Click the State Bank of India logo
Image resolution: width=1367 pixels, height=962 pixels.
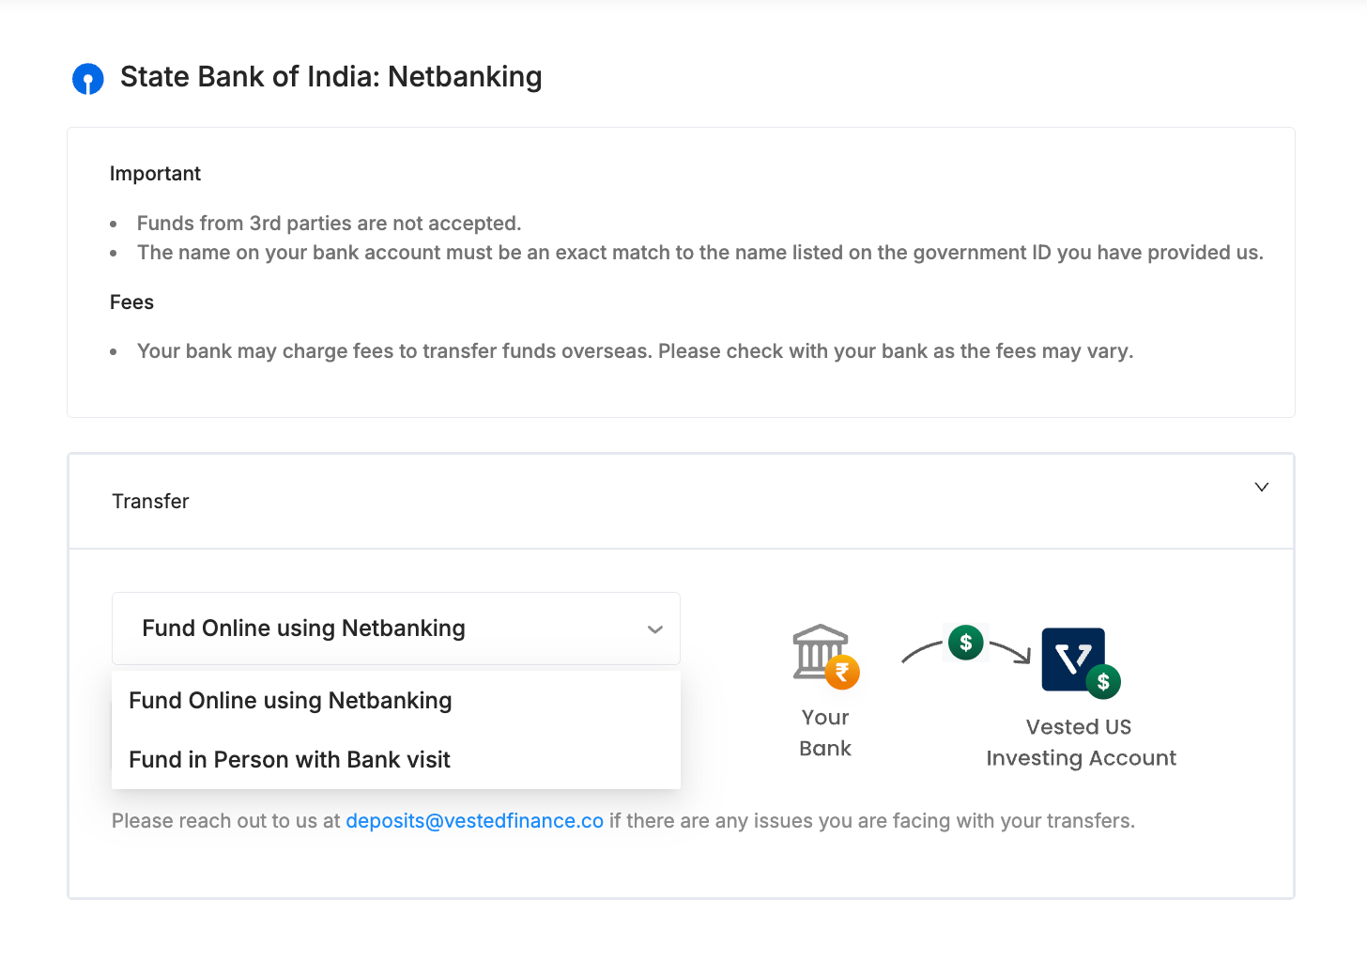tap(88, 79)
